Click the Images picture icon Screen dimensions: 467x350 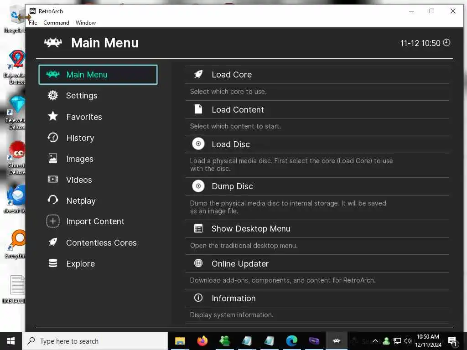(53, 158)
